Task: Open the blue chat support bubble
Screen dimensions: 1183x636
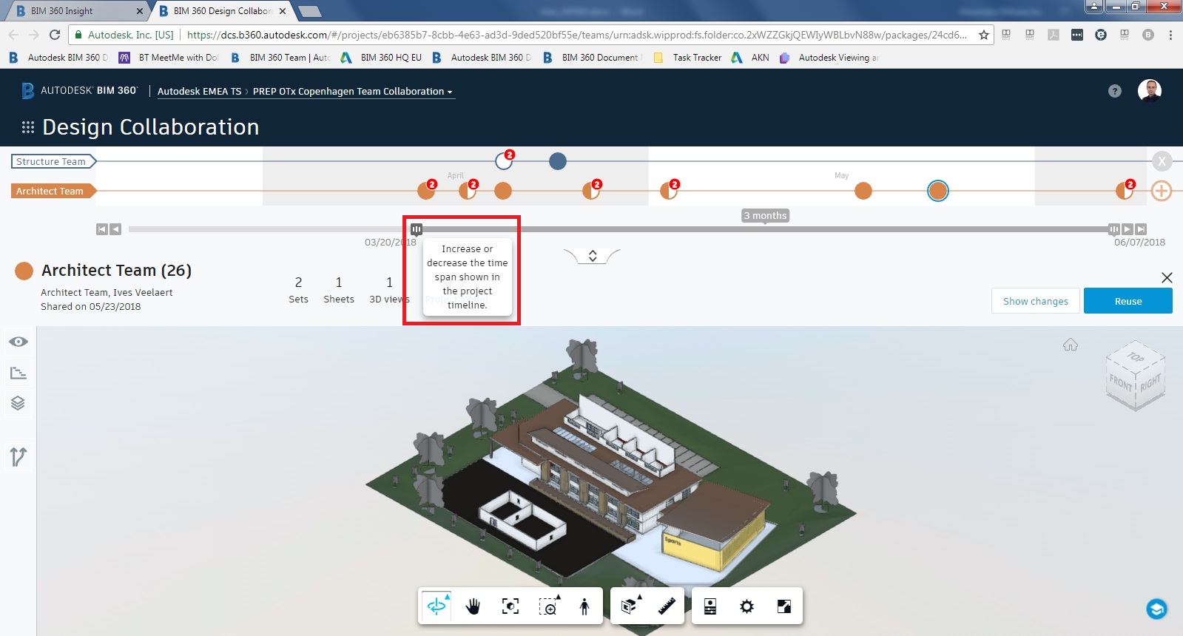Action: point(1156,609)
